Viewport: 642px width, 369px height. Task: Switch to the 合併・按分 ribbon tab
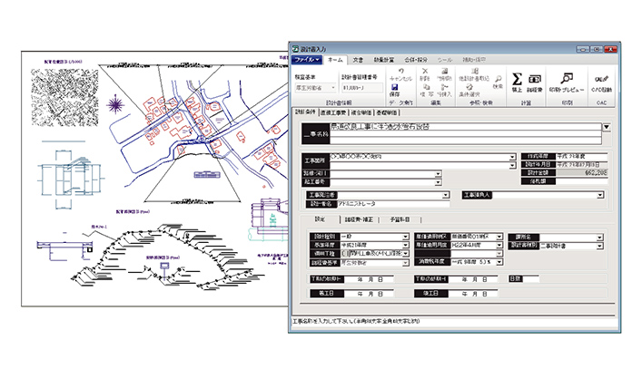coord(416,60)
